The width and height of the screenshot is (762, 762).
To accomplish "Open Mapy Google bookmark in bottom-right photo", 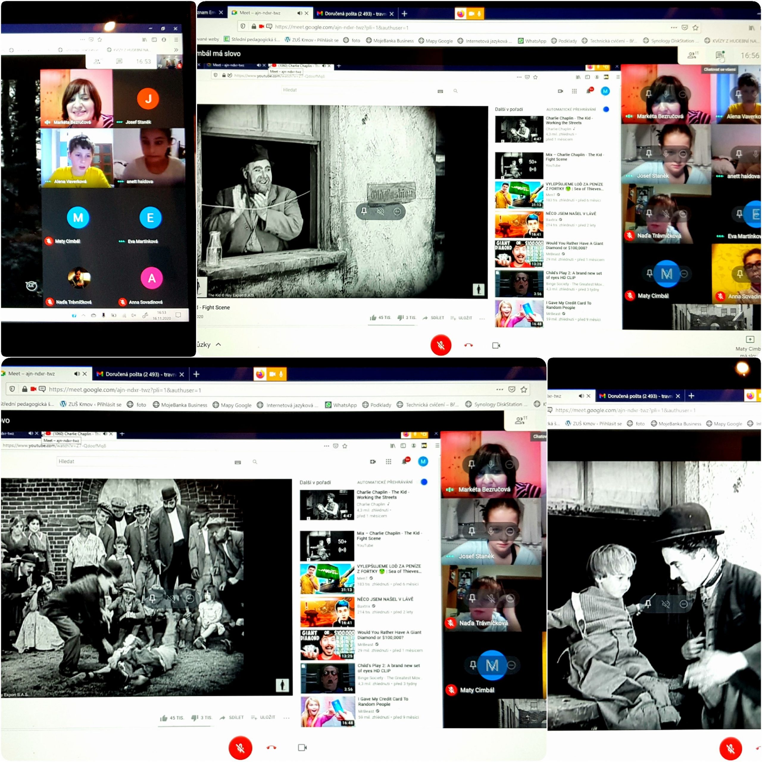I will (724, 424).
